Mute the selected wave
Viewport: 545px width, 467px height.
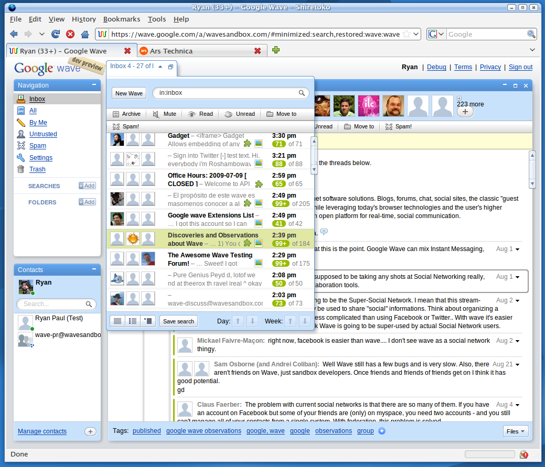click(x=164, y=114)
